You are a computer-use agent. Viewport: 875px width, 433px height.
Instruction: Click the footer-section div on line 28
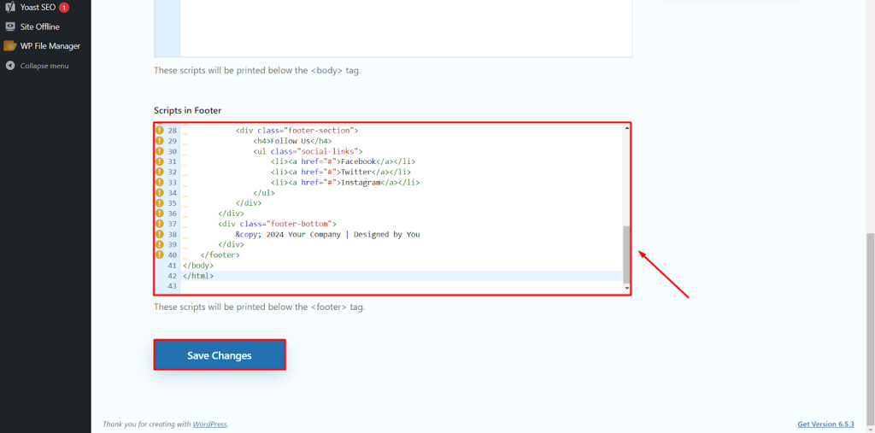coord(297,131)
